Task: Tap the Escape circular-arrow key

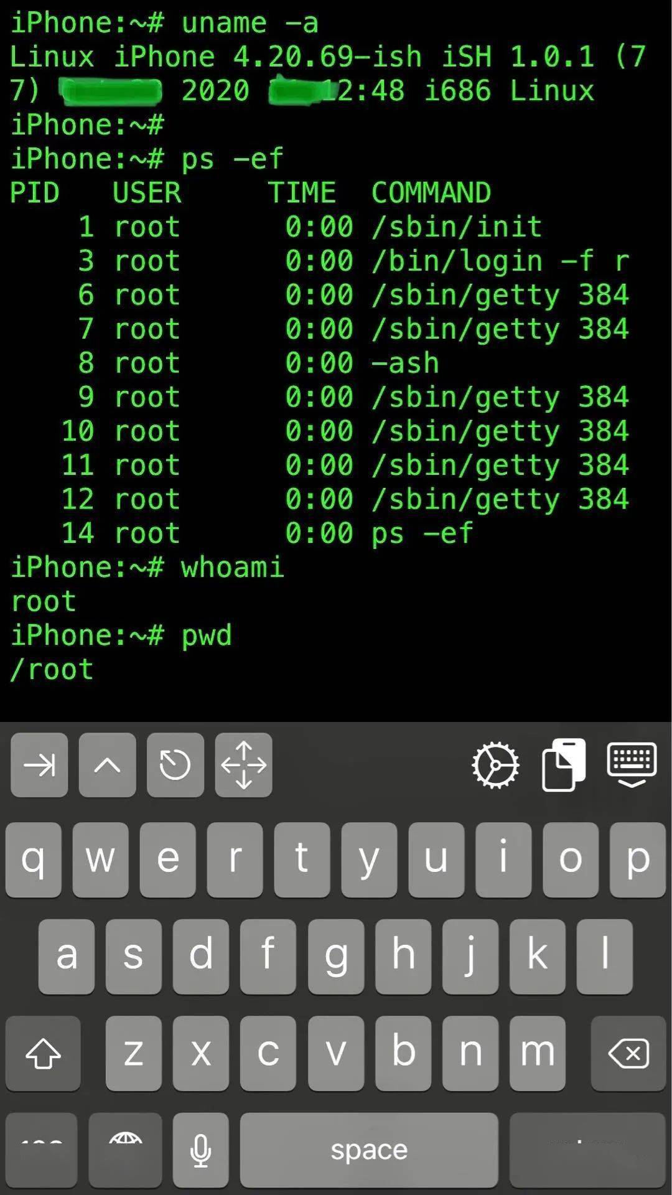Action: pos(175,765)
